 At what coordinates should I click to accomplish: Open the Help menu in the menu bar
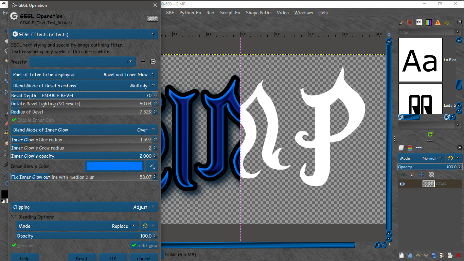click(323, 13)
